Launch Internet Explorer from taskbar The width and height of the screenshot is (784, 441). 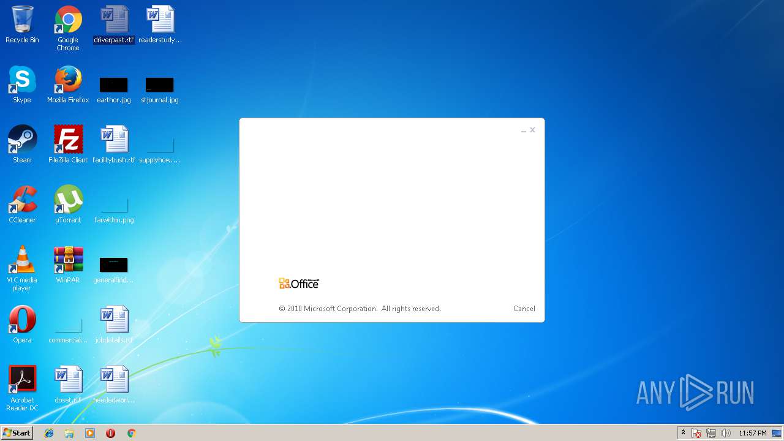pyautogui.click(x=49, y=433)
